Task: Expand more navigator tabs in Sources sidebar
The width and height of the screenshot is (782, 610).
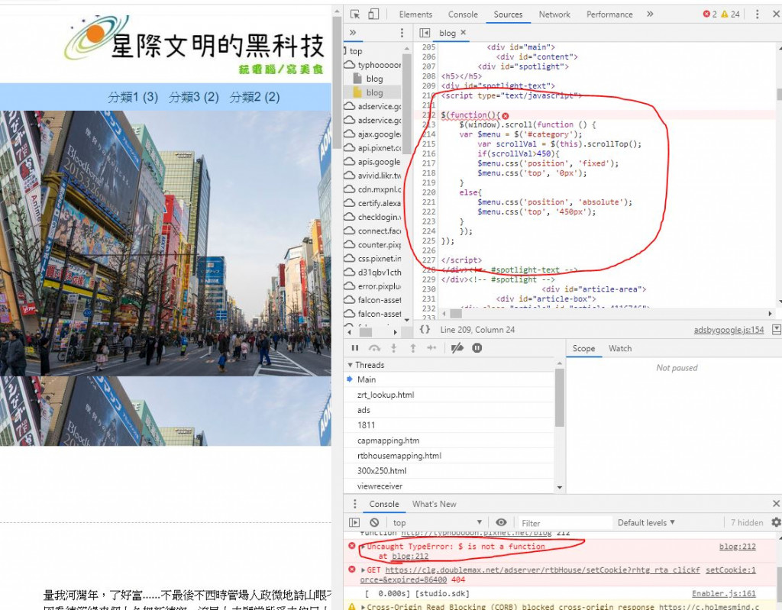Action: click(x=353, y=32)
